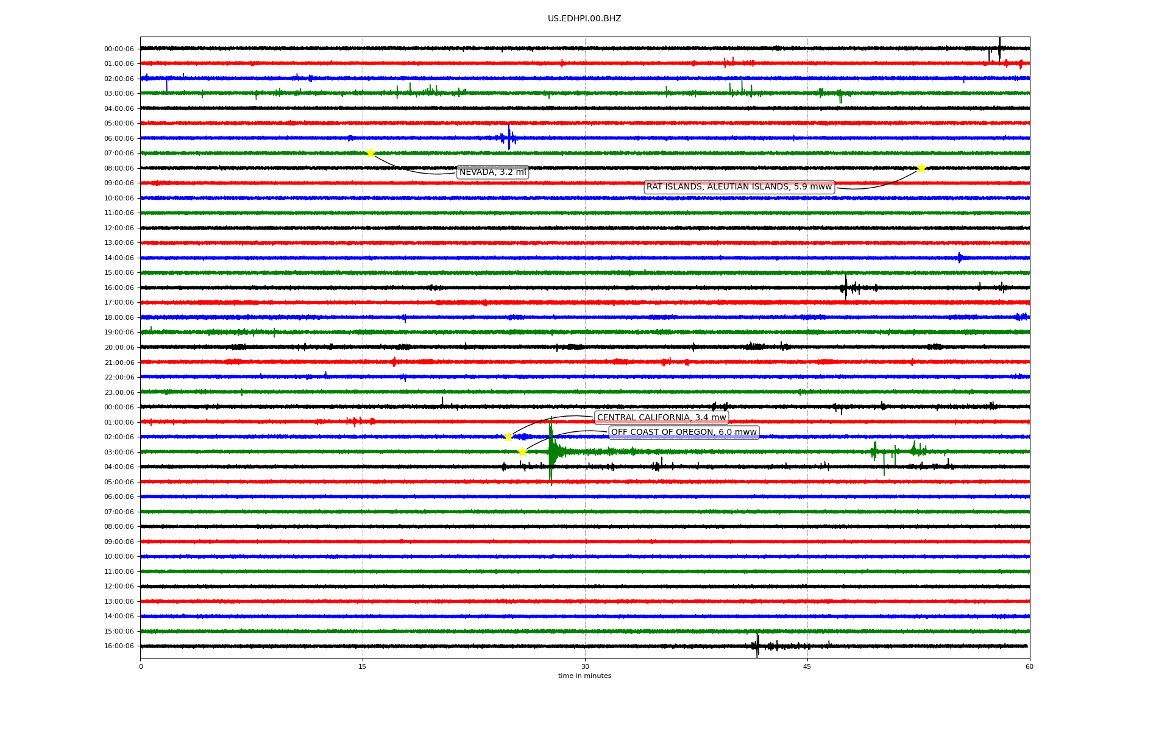Click the NEVADA, 3.2 ml annotation label
The height and width of the screenshot is (731, 1170).
click(x=492, y=172)
